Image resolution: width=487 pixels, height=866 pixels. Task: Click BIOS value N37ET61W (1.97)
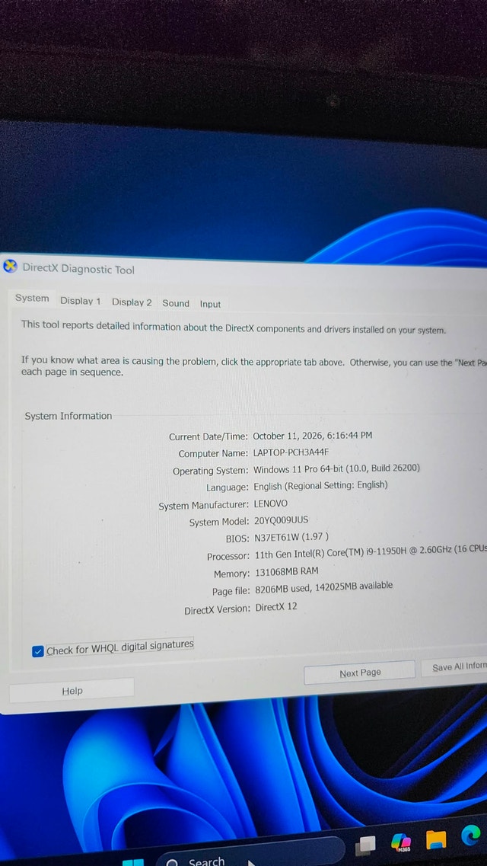click(291, 538)
